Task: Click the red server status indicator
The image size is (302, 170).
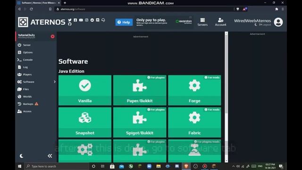Action: (x=52, y=36)
